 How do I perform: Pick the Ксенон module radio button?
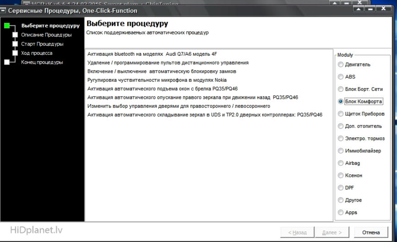tap(341, 175)
